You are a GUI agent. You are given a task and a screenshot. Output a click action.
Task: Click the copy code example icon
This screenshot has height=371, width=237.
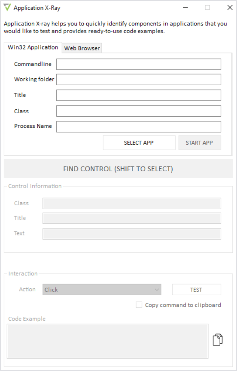click(x=218, y=340)
